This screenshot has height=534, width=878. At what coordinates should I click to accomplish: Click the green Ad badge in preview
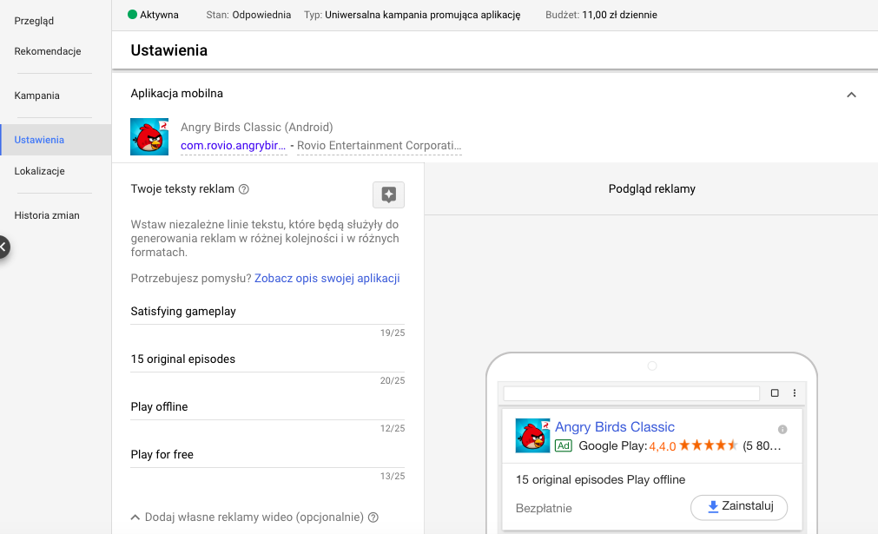coord(564,445)
